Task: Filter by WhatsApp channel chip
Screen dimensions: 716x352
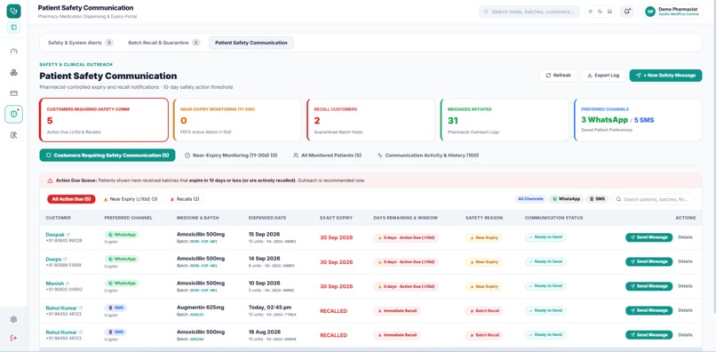Action: click(x=566, y=199)
